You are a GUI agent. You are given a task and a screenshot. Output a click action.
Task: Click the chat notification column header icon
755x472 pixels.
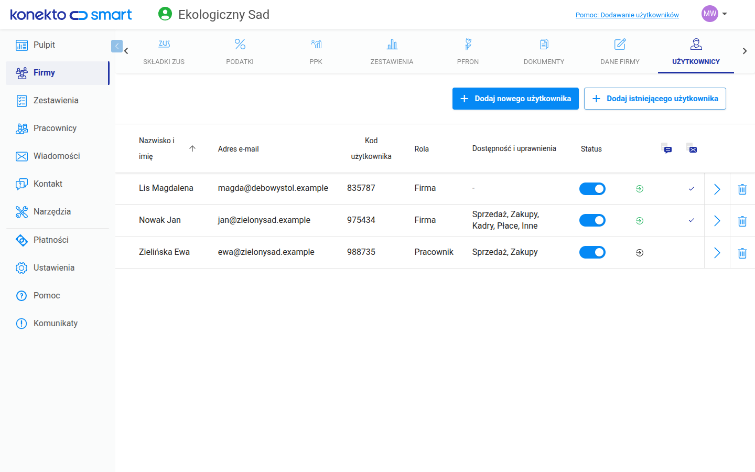(666, 148)
